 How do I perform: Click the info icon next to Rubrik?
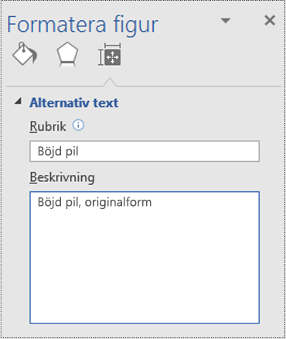(78, 125)
